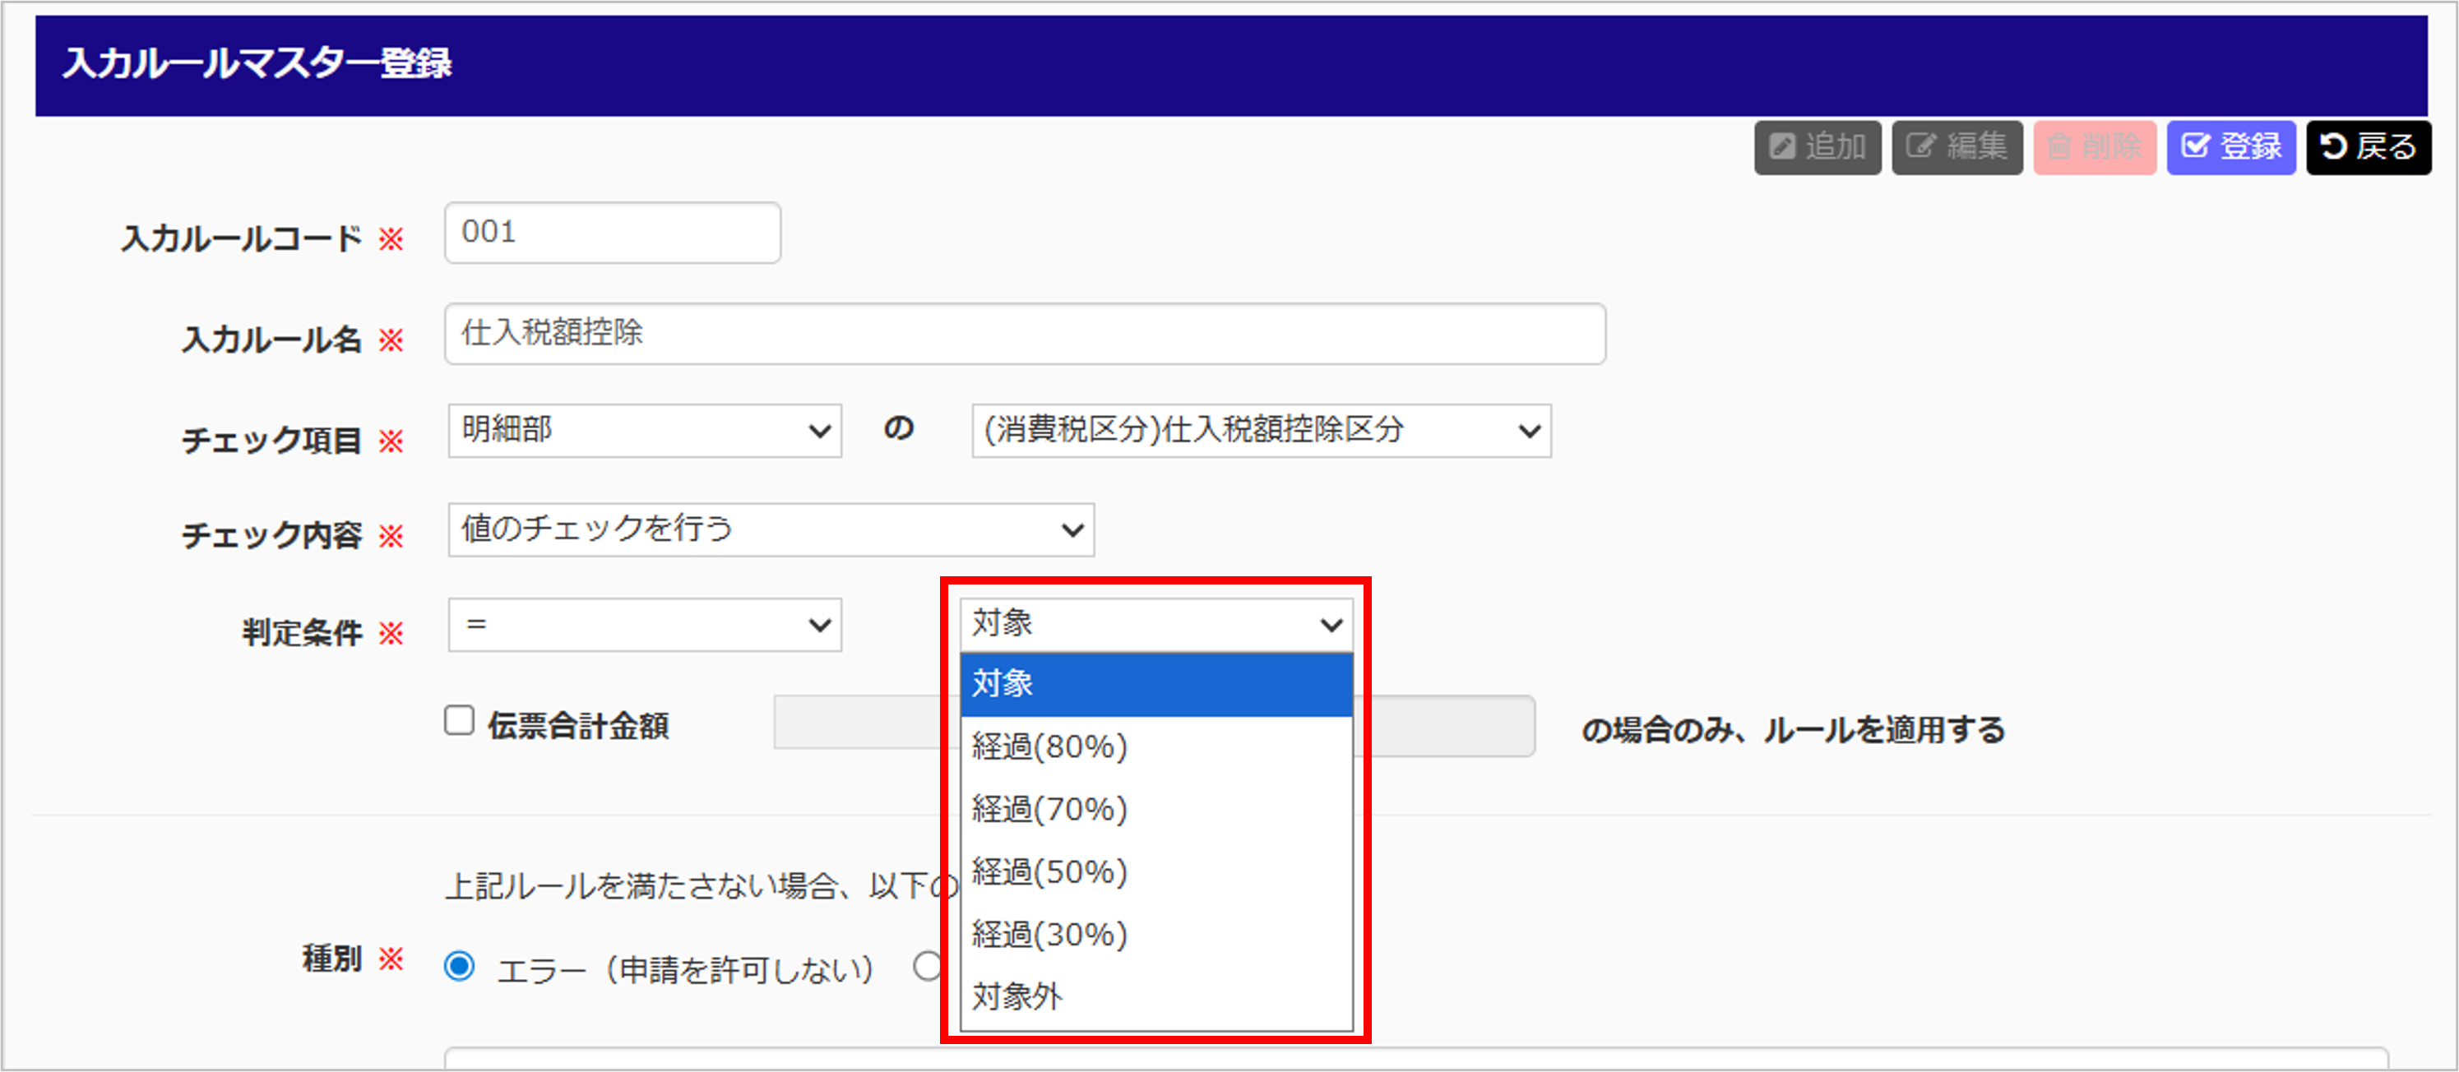This screenshot has width=2459, height=1072.
Task: Focus the 入力ルールコード field containing 001
Action: point(613,232)
